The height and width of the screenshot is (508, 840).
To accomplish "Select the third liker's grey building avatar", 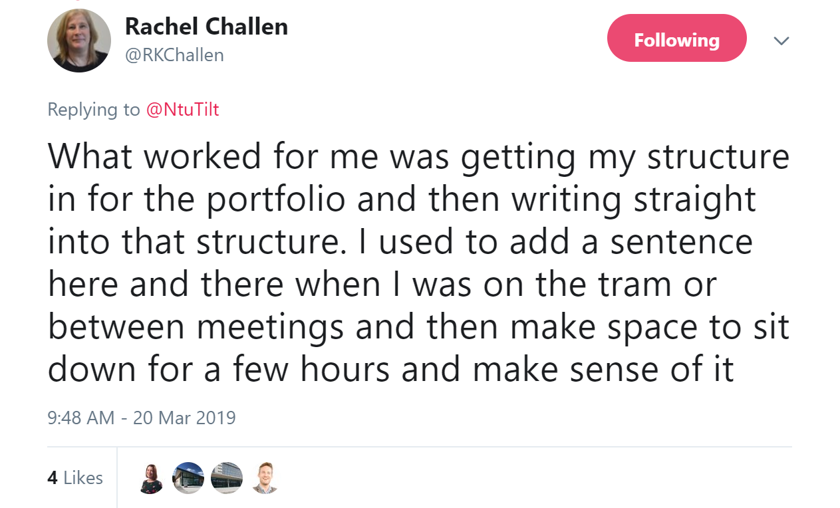I will pos(226,478).
